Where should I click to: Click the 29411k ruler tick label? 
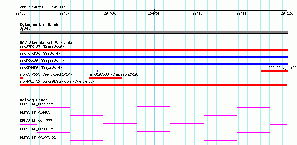coord(243,13)
